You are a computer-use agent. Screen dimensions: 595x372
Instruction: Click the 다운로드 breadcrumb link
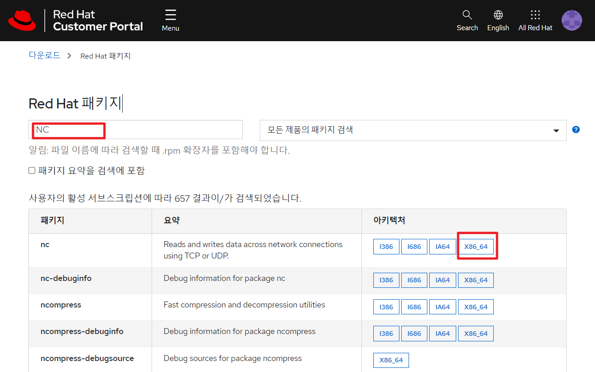(x=44, y=55)
